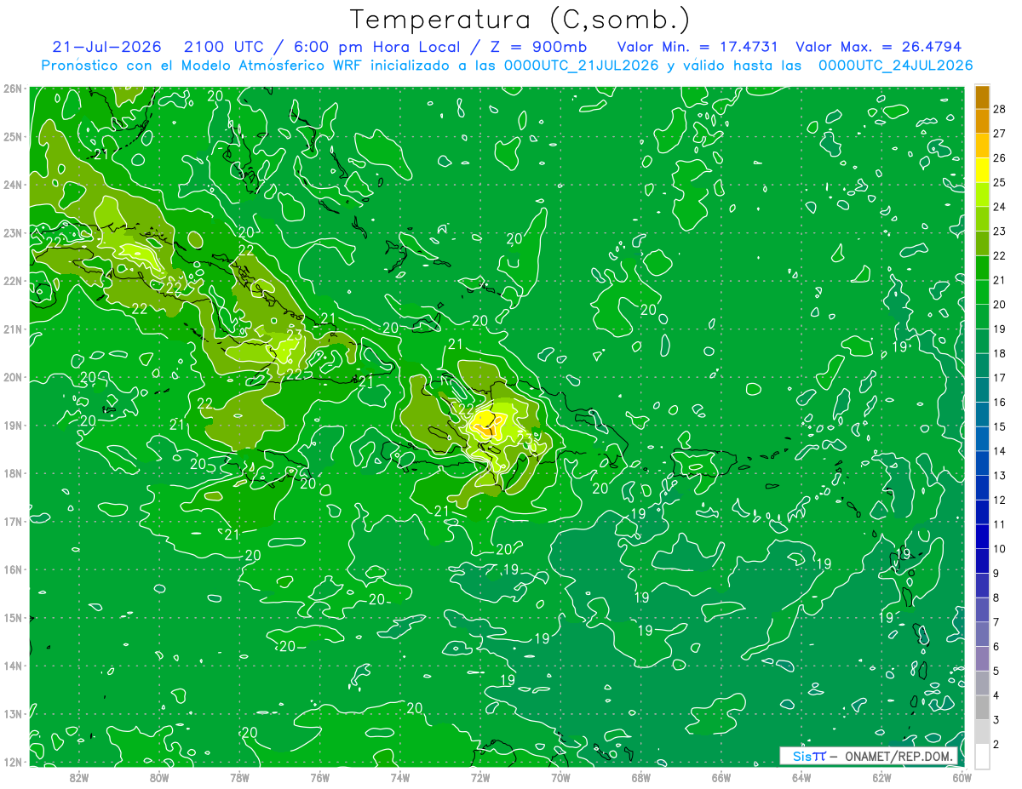The height and width of the screenshot is (789, 1022).
Task: Pick the white swatch below label 2
Action: [982, 756]
